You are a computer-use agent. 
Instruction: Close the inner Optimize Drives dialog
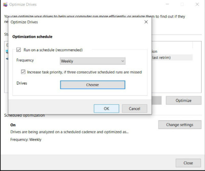pos(146,22)
